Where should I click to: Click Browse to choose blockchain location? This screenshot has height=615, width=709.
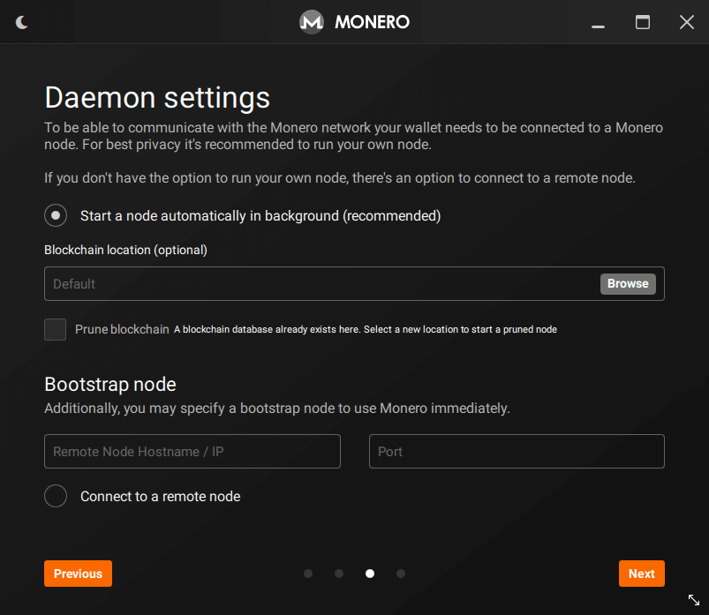[x=627, y=283]
